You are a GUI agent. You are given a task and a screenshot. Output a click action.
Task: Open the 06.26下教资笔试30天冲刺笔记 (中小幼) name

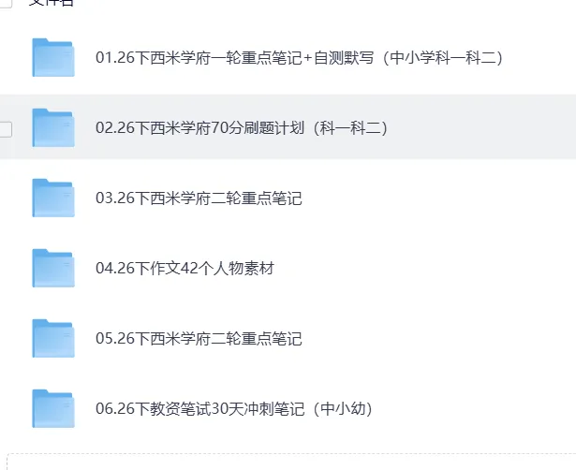pos(234,409)
